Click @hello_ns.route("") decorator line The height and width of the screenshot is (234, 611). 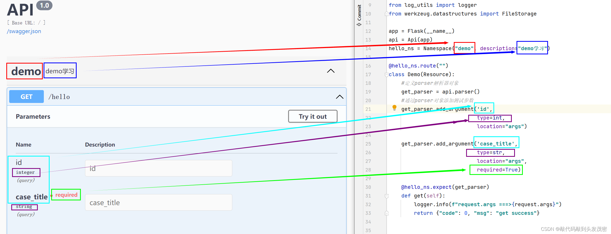pos(418,66)
